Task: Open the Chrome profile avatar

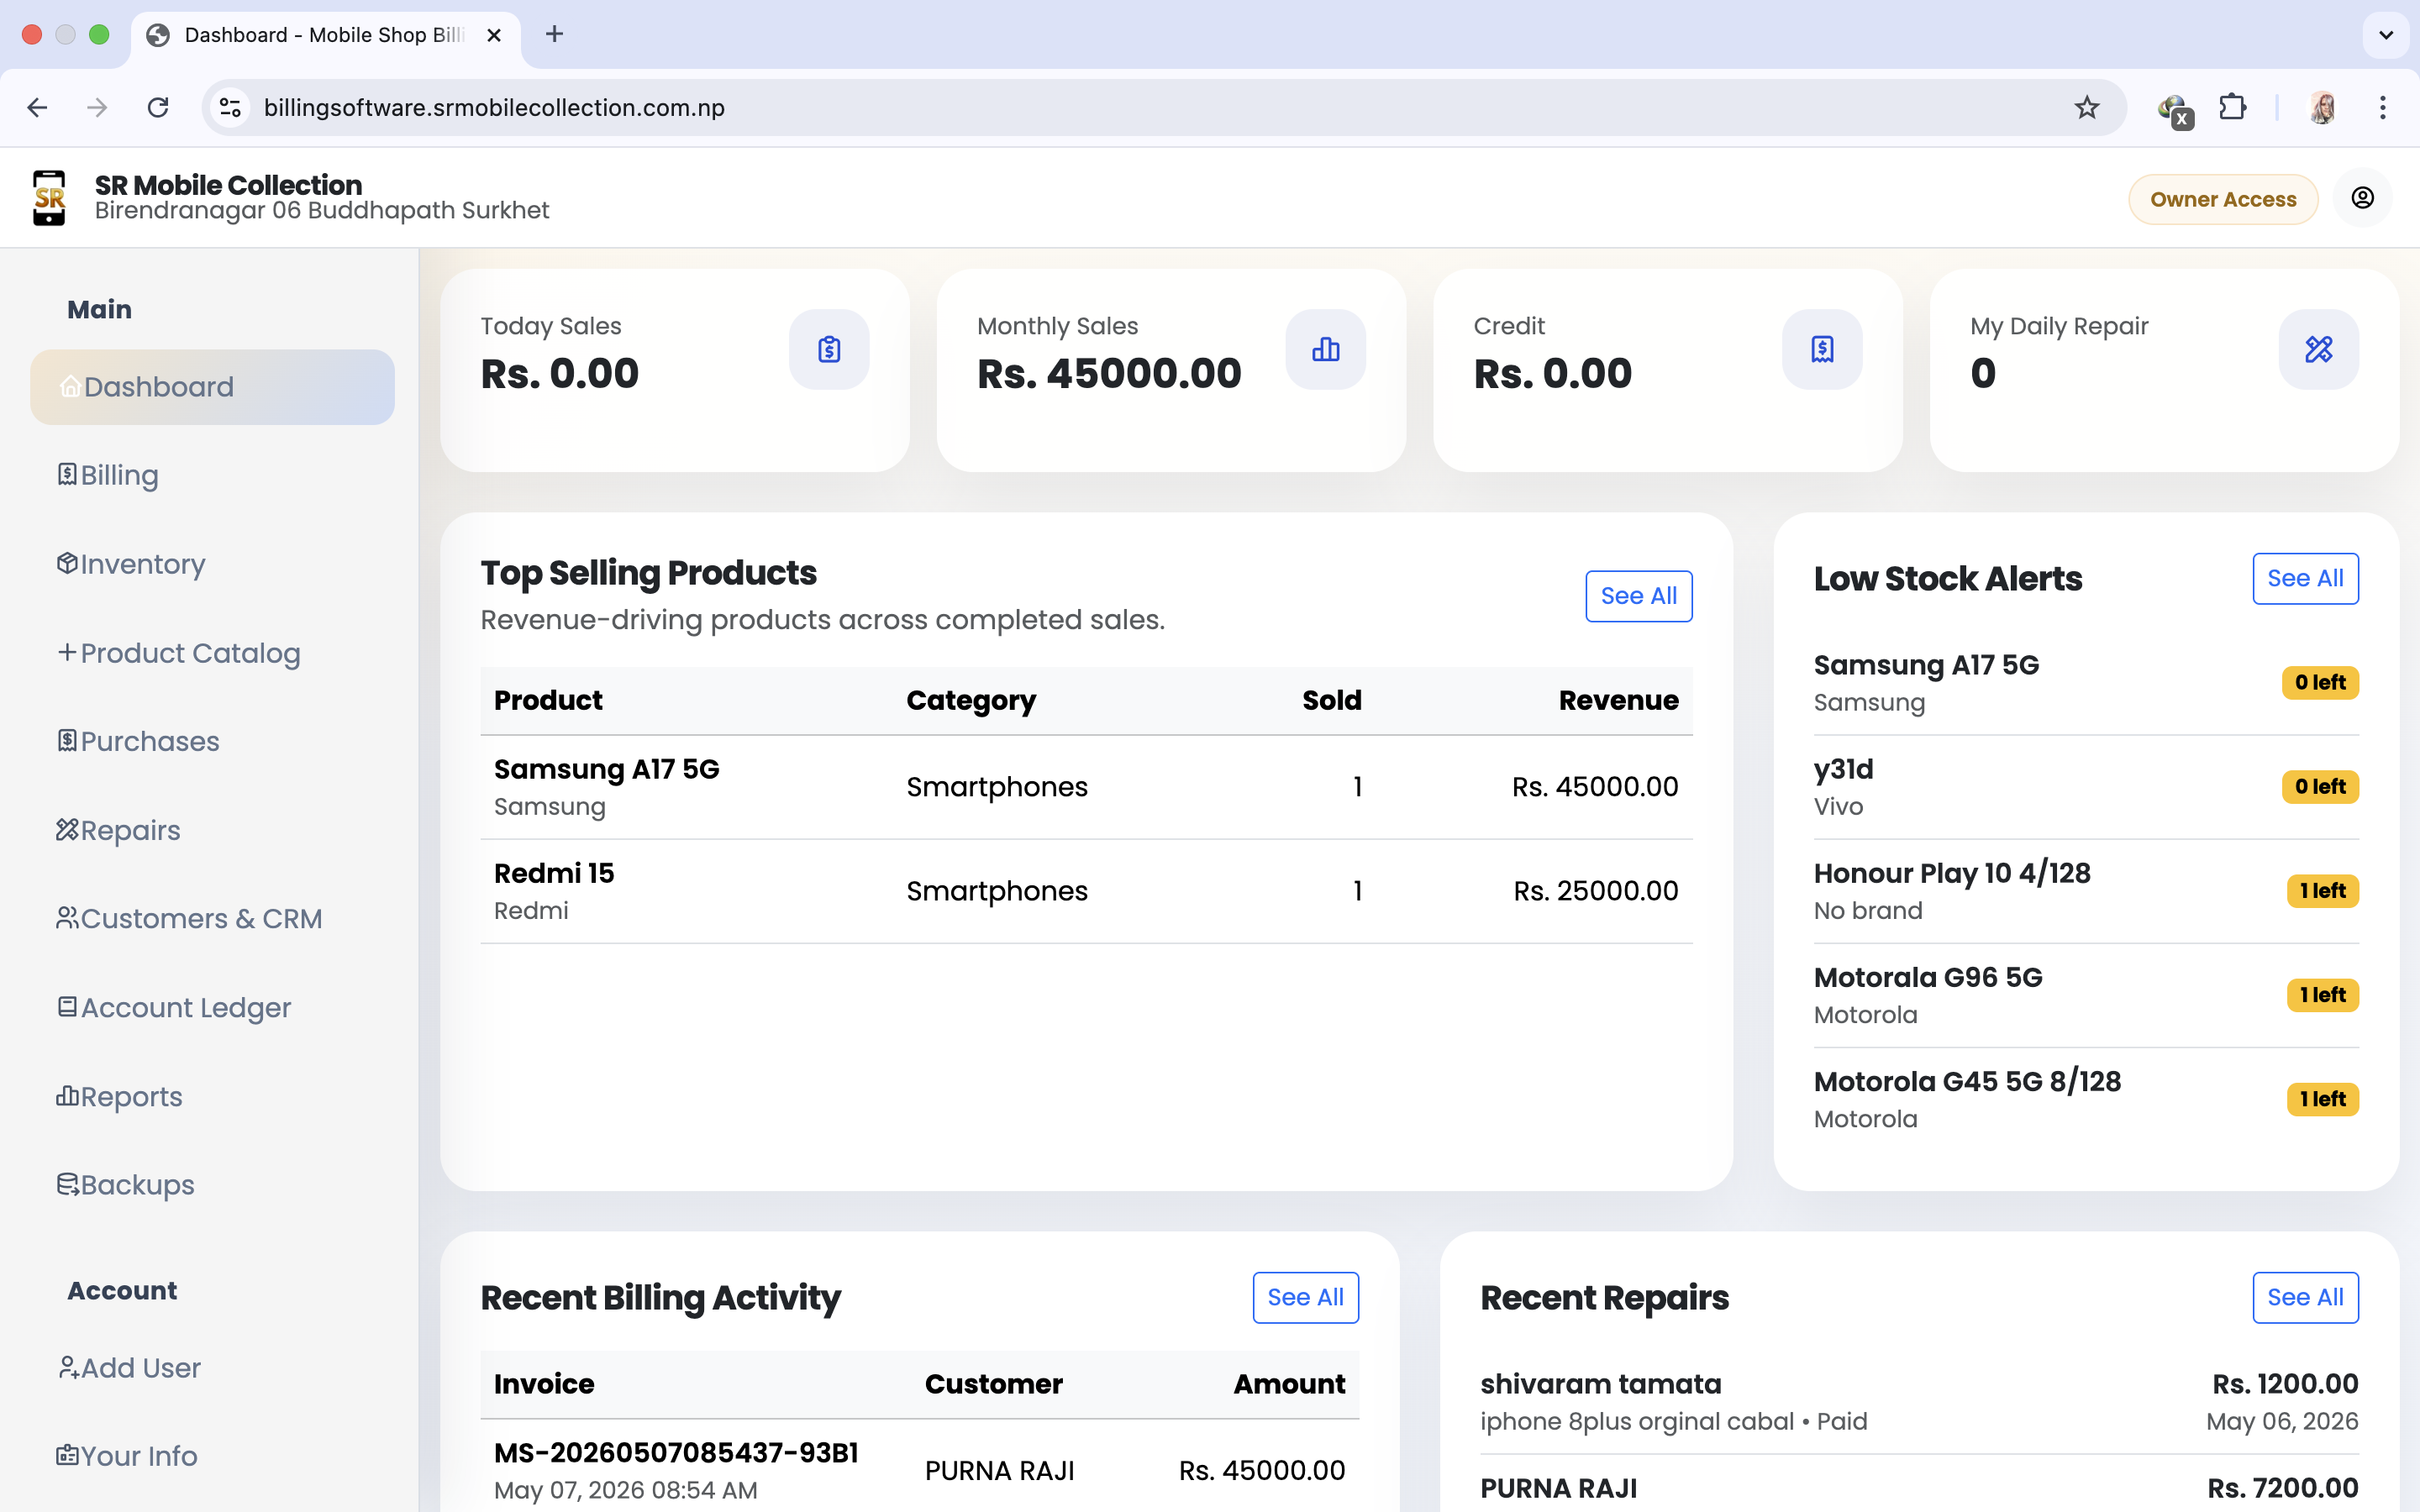Action: pyautogui.click(x=2322, y=107)
